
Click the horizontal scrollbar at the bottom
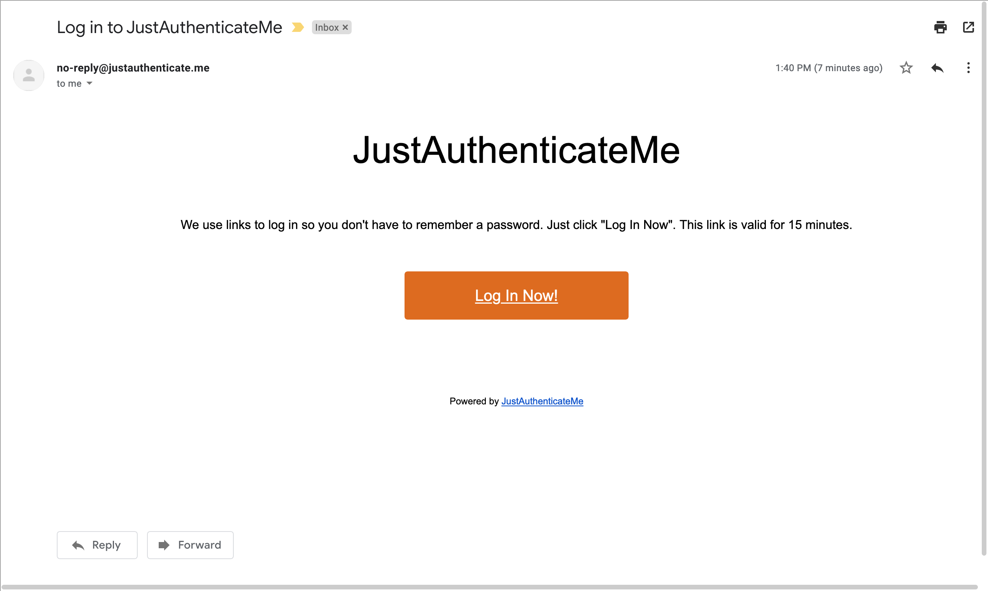coord(490,587)
